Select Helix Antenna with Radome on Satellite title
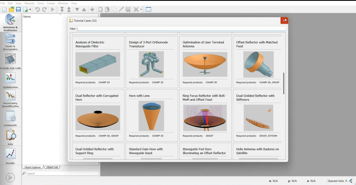The height and width of the screenshot is (185, 356). point(258,151)
